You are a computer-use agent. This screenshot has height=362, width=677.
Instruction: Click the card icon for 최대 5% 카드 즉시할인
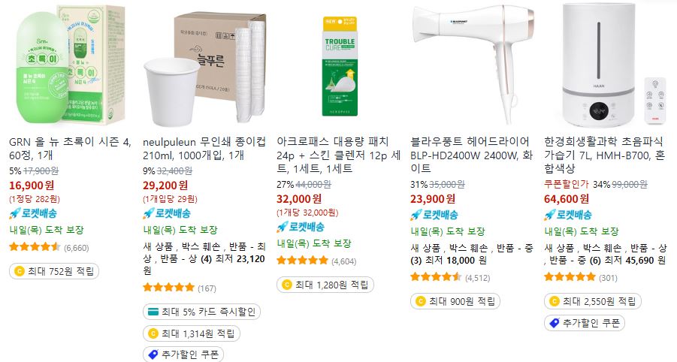(153, 312)
